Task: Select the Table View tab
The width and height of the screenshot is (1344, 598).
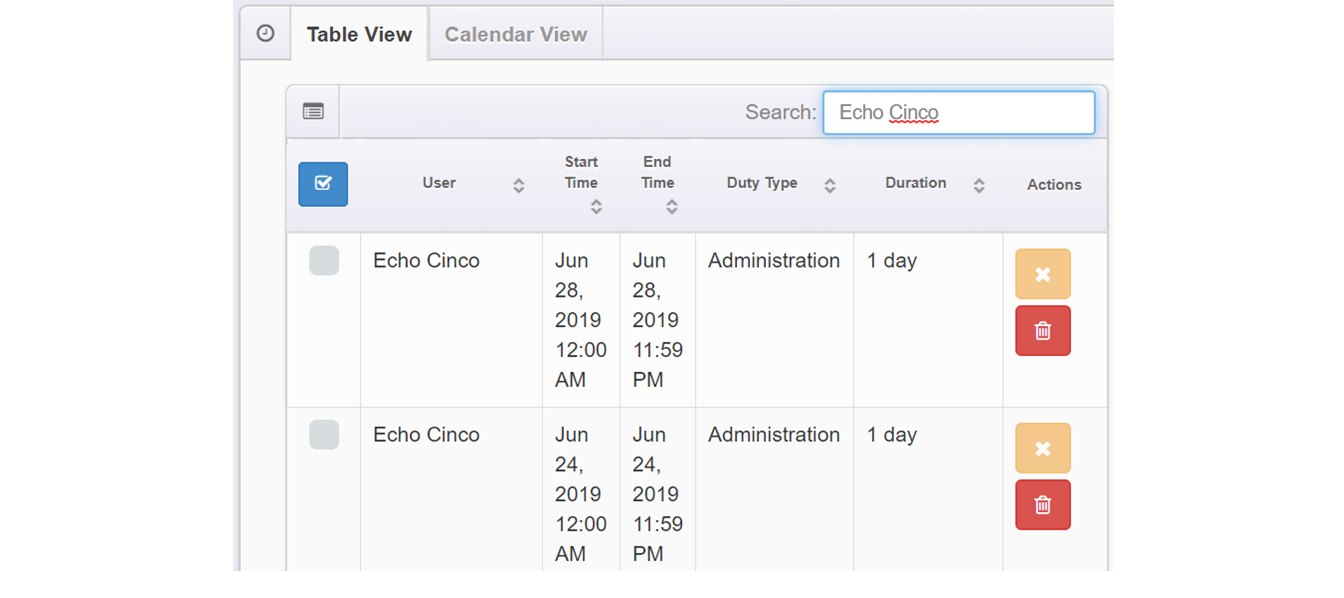Action: [359, 35]
